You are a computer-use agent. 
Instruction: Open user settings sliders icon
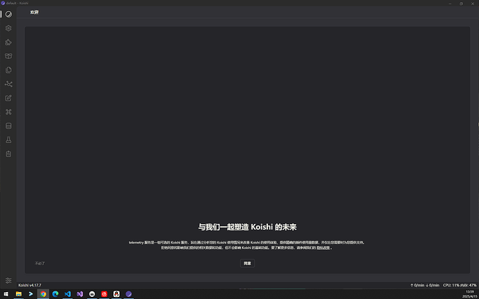point(8,280)
